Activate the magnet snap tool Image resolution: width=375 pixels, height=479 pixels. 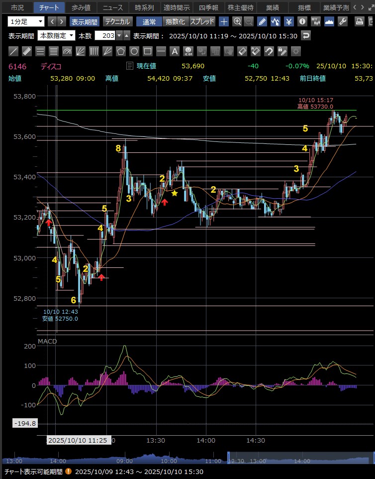(x=269, y=51)
